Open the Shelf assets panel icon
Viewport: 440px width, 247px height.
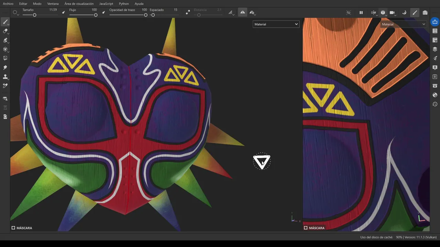[x=435, y=86]
